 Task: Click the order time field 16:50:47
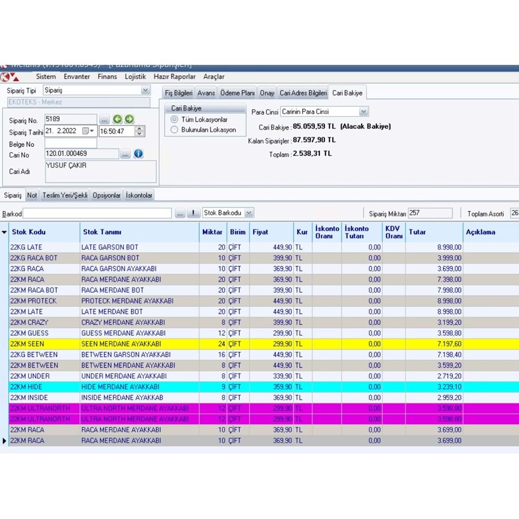click(x=117, y=131)
